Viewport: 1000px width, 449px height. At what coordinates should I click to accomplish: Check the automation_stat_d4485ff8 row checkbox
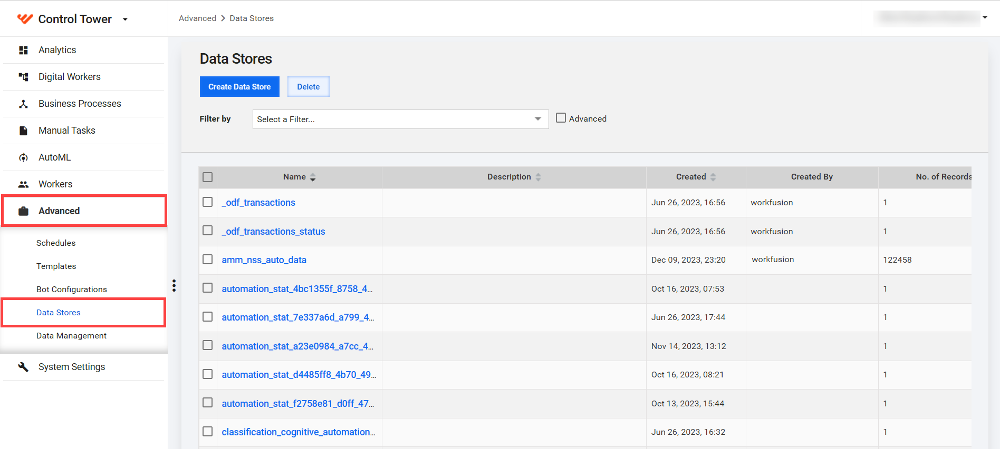(x=208, y=374)
